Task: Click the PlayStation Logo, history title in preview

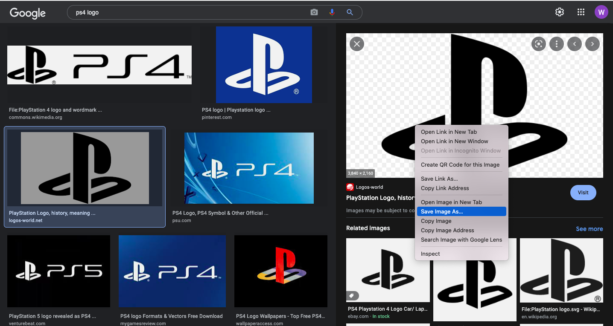Action: point(381,198)
